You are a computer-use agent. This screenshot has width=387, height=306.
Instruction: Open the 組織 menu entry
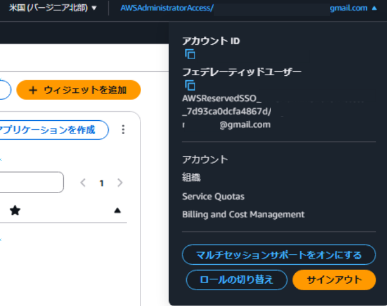191,177
